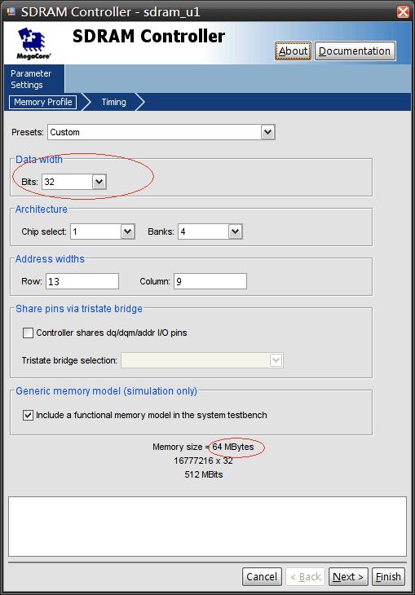Click the Column address width field
Viewport: 415px width, 595px height.
[x=210, y=281]
